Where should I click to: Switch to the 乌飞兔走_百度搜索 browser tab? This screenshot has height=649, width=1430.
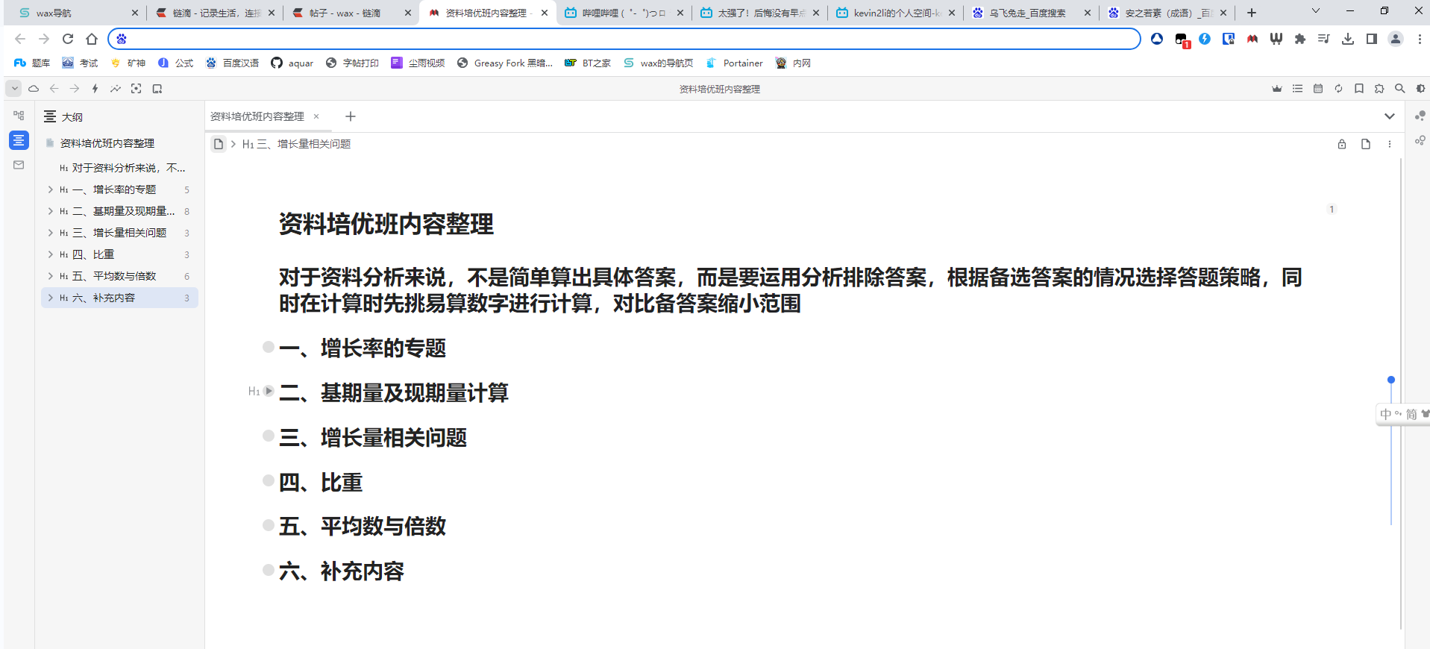coord(1031,13)
